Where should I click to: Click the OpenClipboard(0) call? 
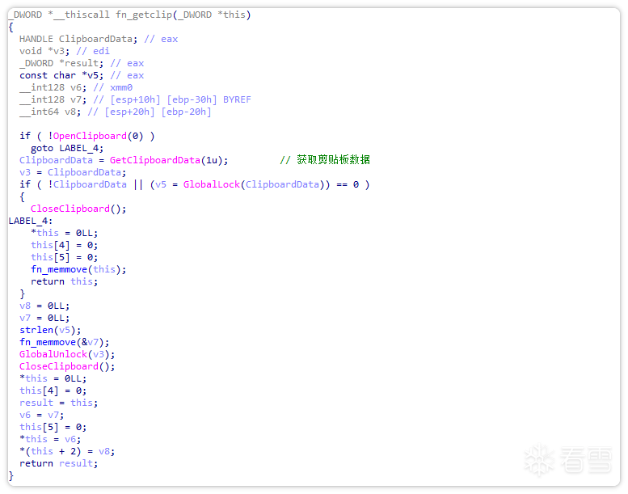98,136
